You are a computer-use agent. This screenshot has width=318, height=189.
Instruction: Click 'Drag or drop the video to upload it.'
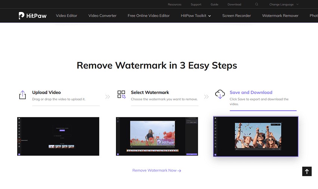(59, 99)
